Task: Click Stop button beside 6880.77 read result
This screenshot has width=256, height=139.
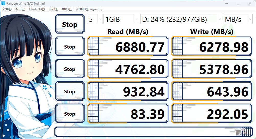Action: click(x=69, y=47)
